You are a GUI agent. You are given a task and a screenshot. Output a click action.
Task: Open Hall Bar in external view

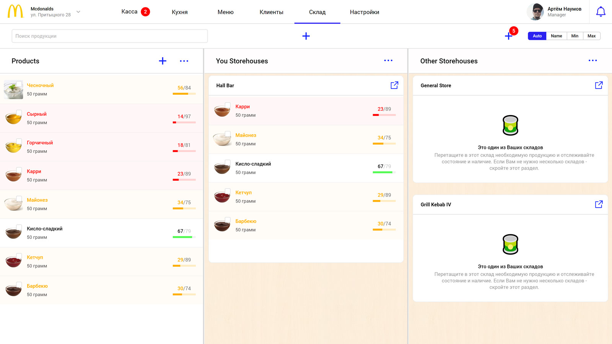pos(394,85)
